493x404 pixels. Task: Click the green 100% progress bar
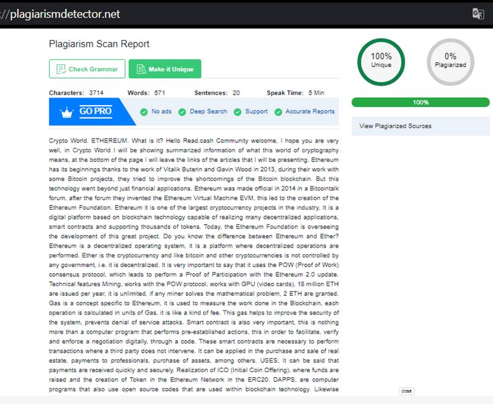pyautogui.click(x=420, y=102)
